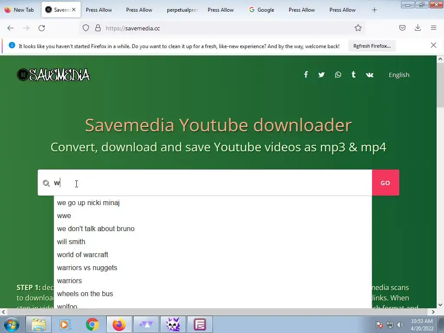Open the purple cat-face taskbar app
Screen dimensions: 444x333
tap(173, 324)
